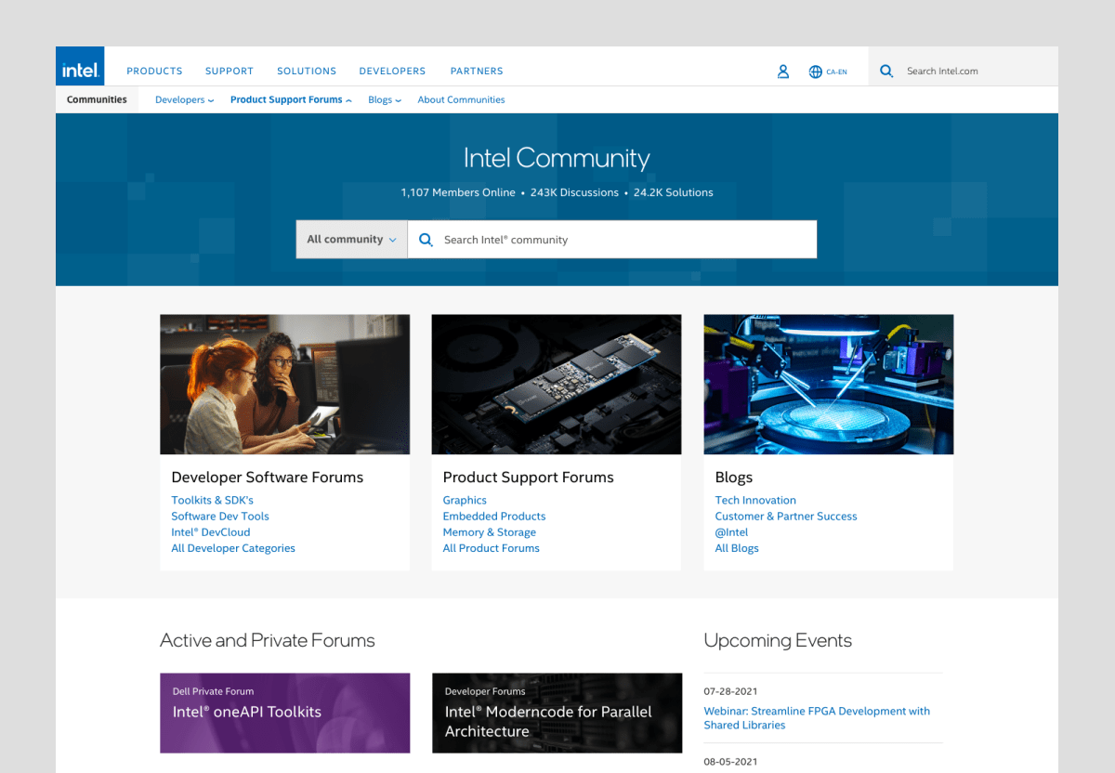
Task: Click the Intel logo
Action: click(80, 66)
